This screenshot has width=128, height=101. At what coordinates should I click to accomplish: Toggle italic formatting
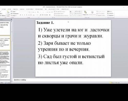23,15
